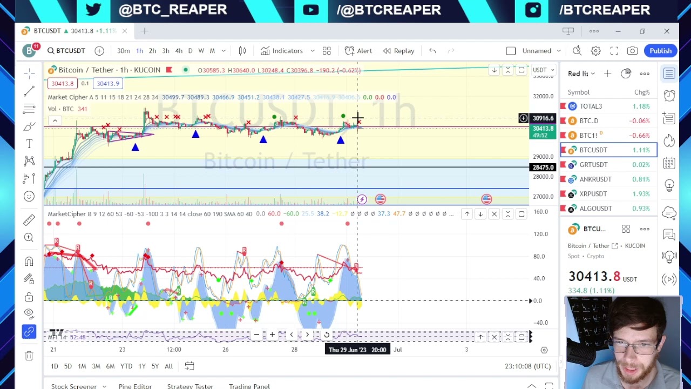Switch to 30m timeframe
This screenshot has width=691, height=389.
123,51
